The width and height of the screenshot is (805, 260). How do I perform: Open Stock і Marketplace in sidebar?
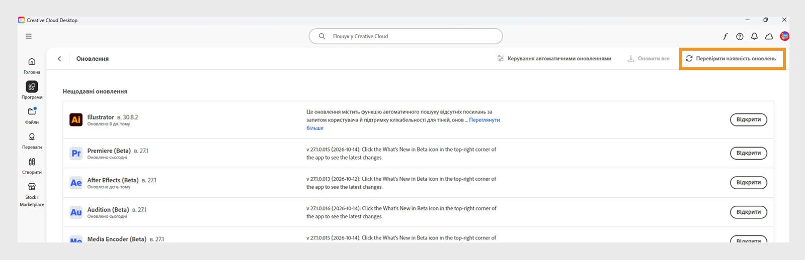coord(32,194)
